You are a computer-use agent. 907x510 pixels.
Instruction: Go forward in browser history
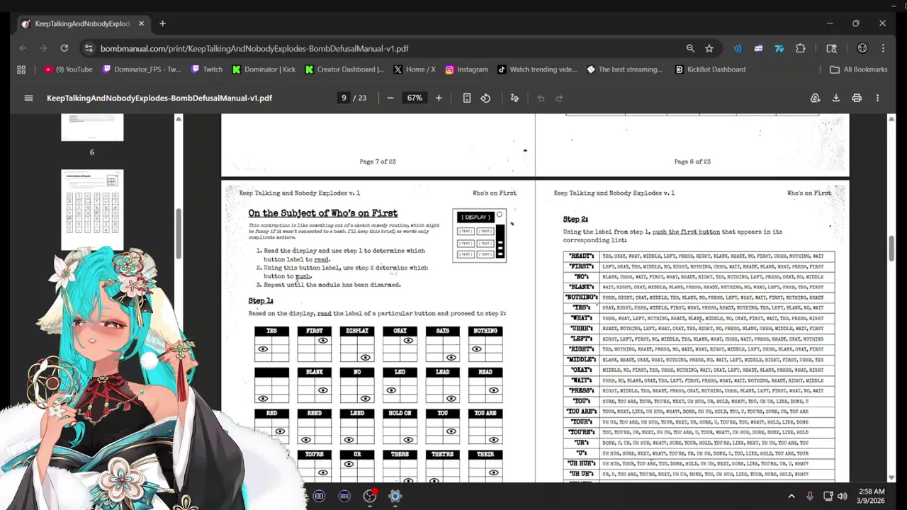[x=43, y=48]
